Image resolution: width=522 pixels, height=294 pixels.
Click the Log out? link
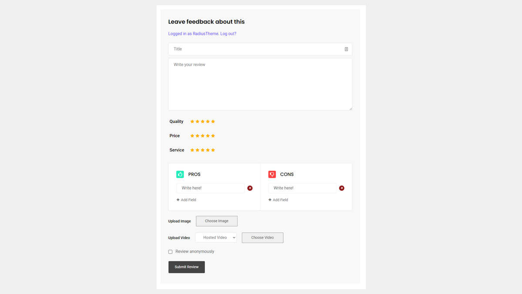[228, 34]
